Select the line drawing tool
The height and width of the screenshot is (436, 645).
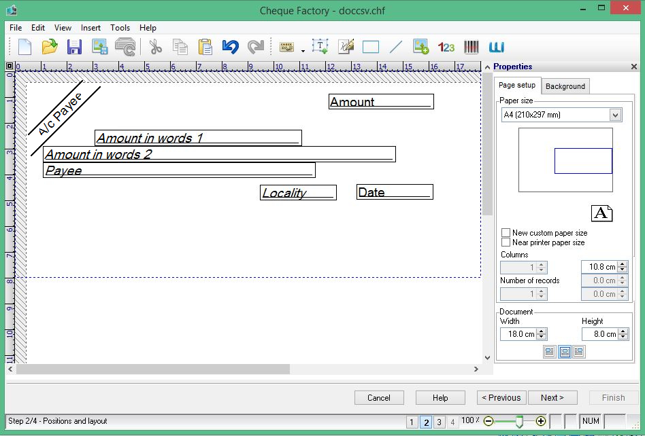[396, 47]
